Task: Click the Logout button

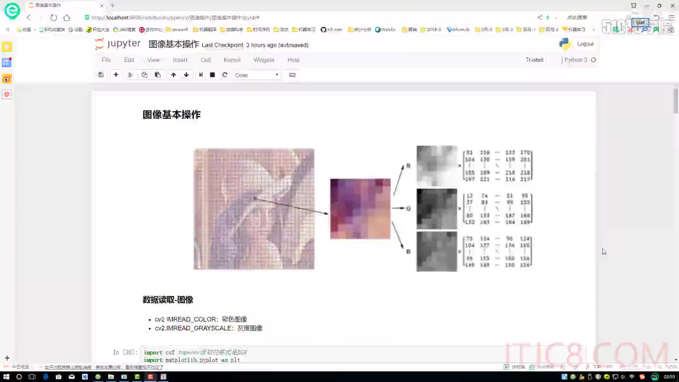Action: [585, 44]
